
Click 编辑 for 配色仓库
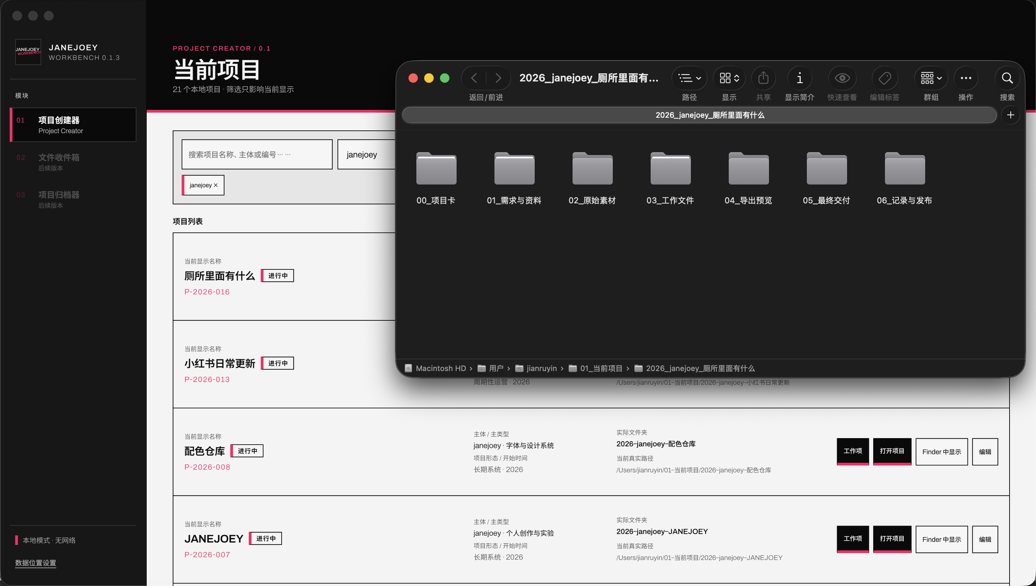point(985,452)
